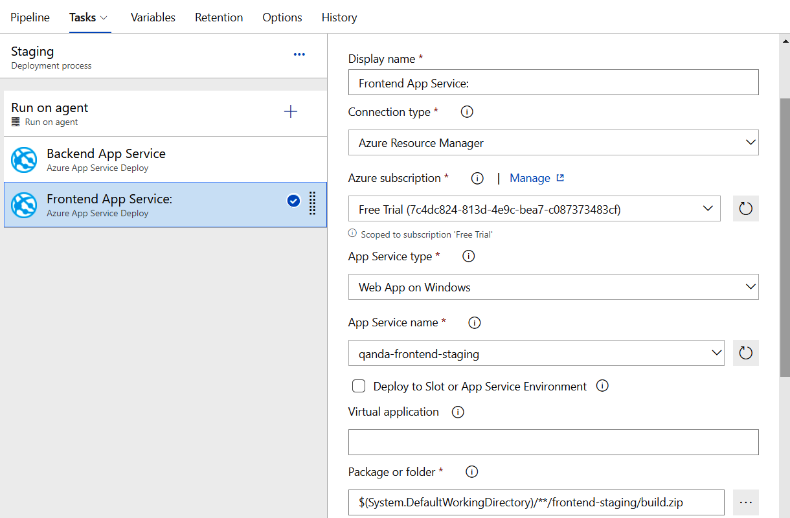The image size is (790, 518).
Task: Expand the Connection type dropdown
Action: point(553,142)
